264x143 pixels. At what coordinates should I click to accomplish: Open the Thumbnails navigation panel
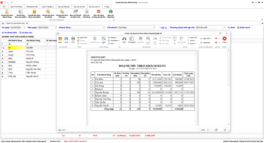tap(131, 40)
